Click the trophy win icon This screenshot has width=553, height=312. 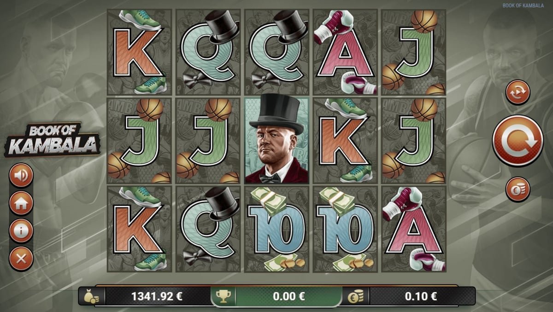click(x=223, y=297)
